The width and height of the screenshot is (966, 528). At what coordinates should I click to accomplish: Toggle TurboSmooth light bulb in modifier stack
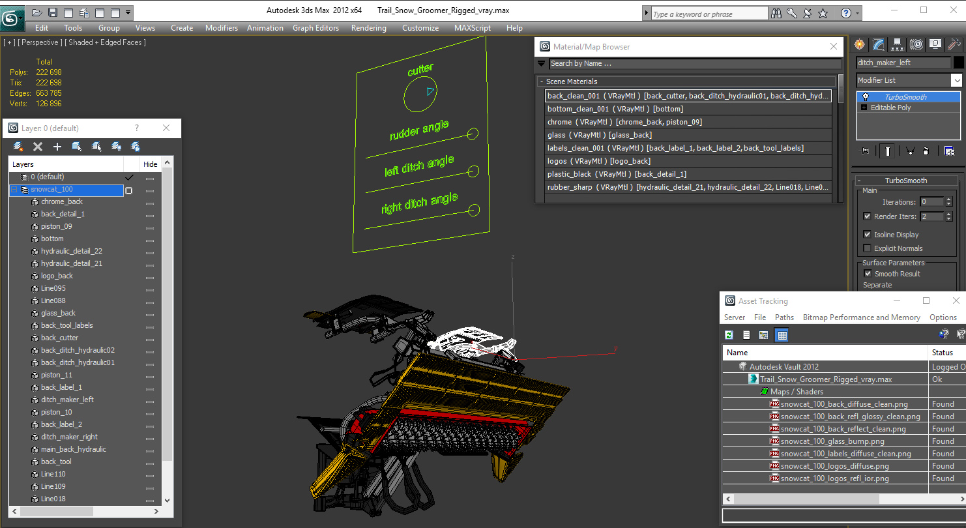click(865, 97)
